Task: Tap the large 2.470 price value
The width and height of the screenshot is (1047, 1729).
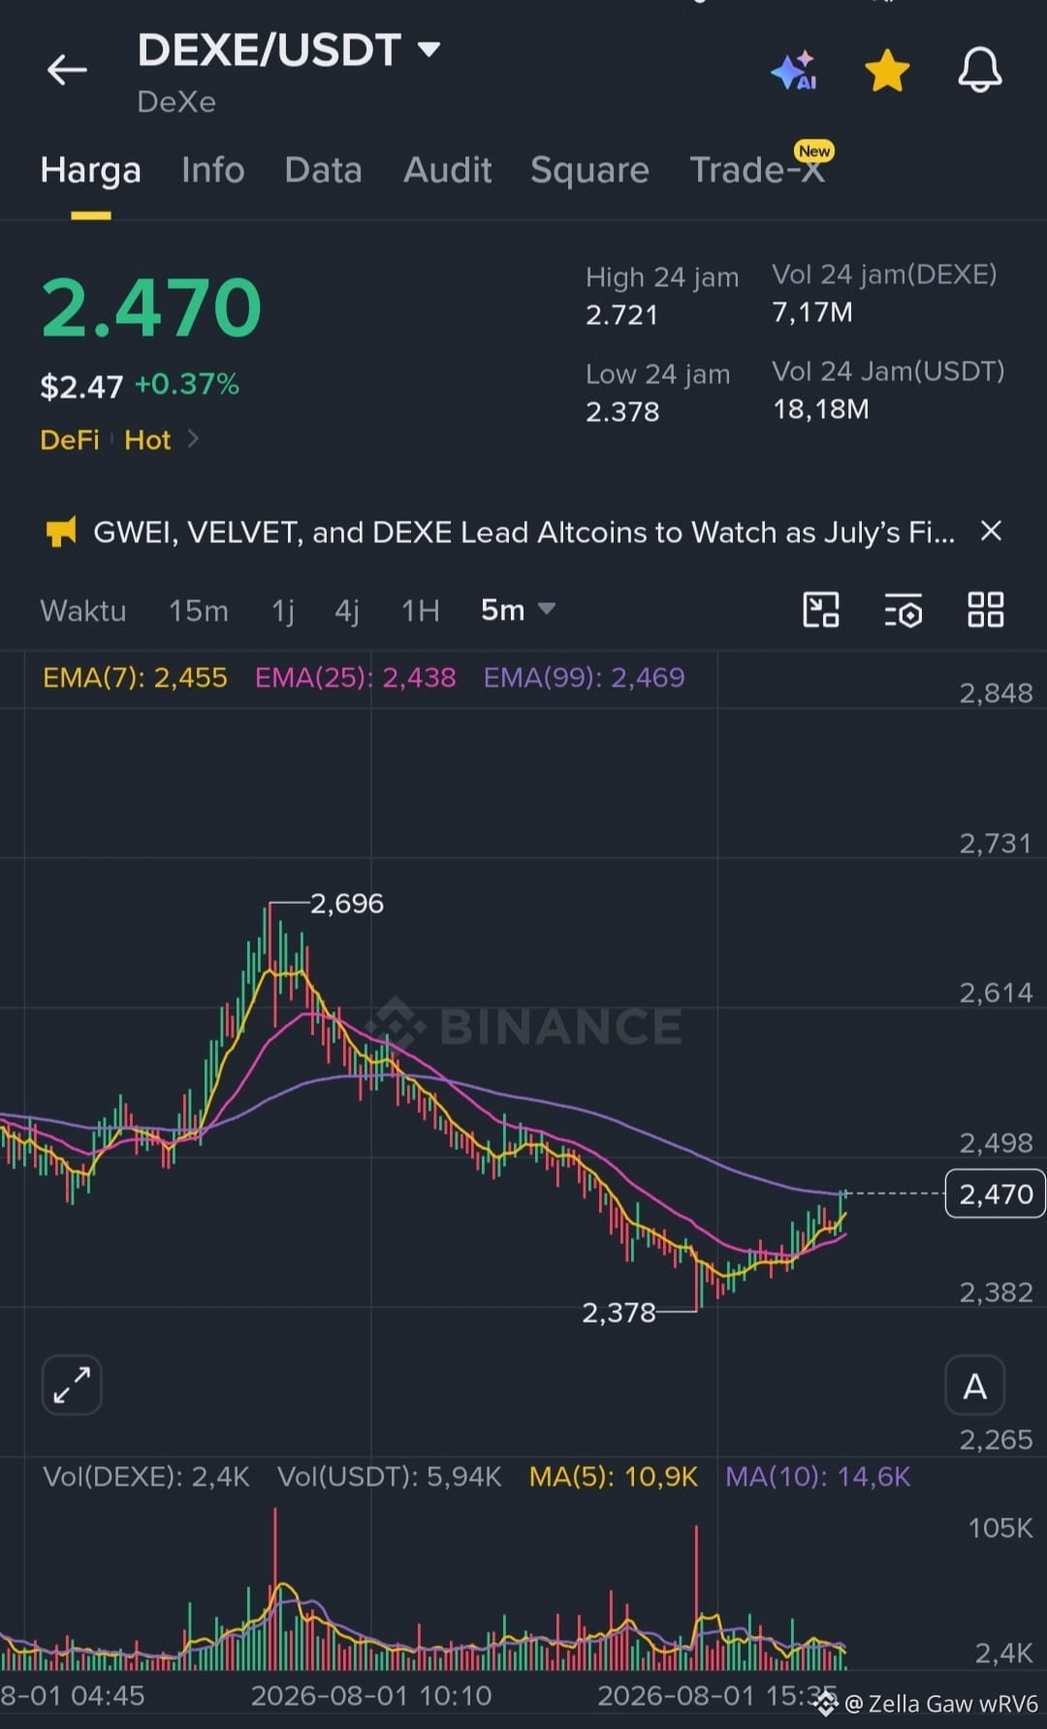Action: coord(152,308)
